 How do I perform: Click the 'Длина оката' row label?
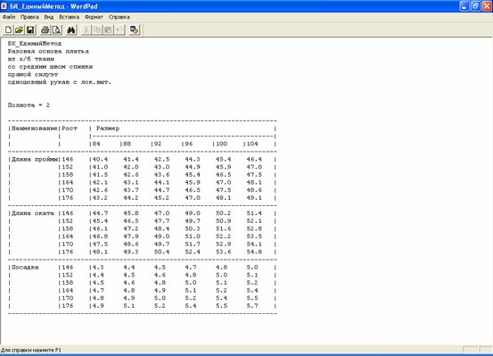click(33, 213)
